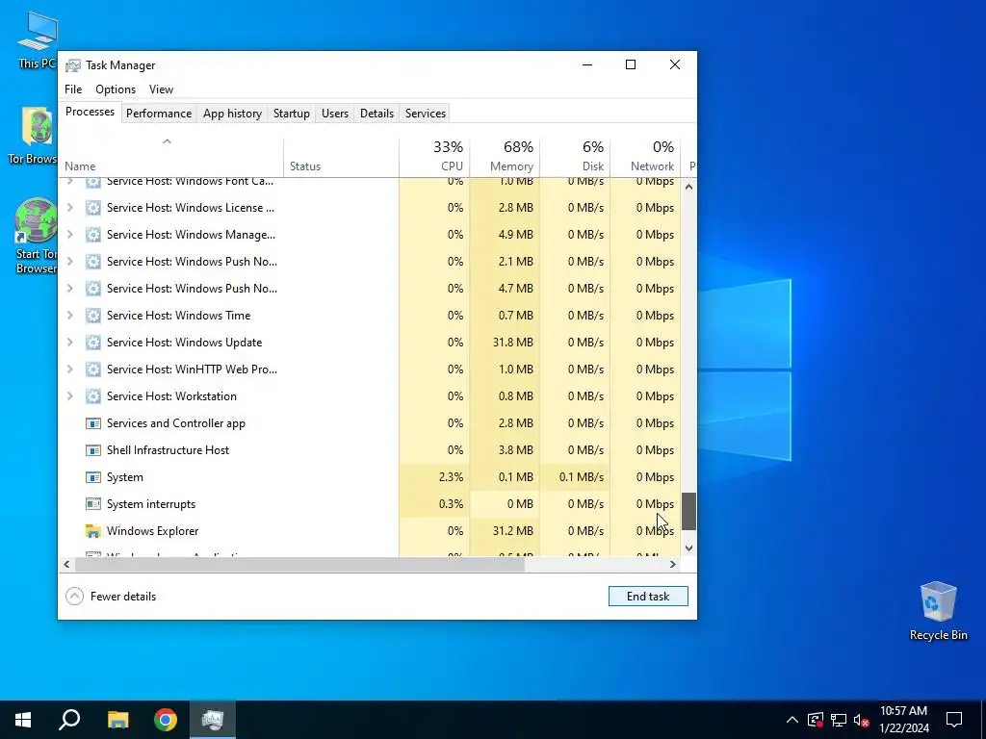
Task: Collapse view with Fewer details
Action: pos(111,597)
